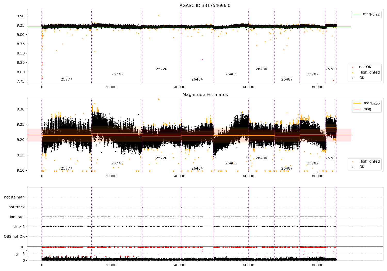Click obsid label 26485 in top plot
This screenshot has width=387, height=271.
(231, 74)
